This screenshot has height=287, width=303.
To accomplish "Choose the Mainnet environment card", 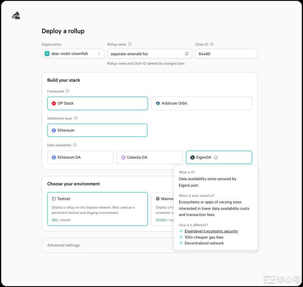I will pyautogui.click(x=162, y=209).
